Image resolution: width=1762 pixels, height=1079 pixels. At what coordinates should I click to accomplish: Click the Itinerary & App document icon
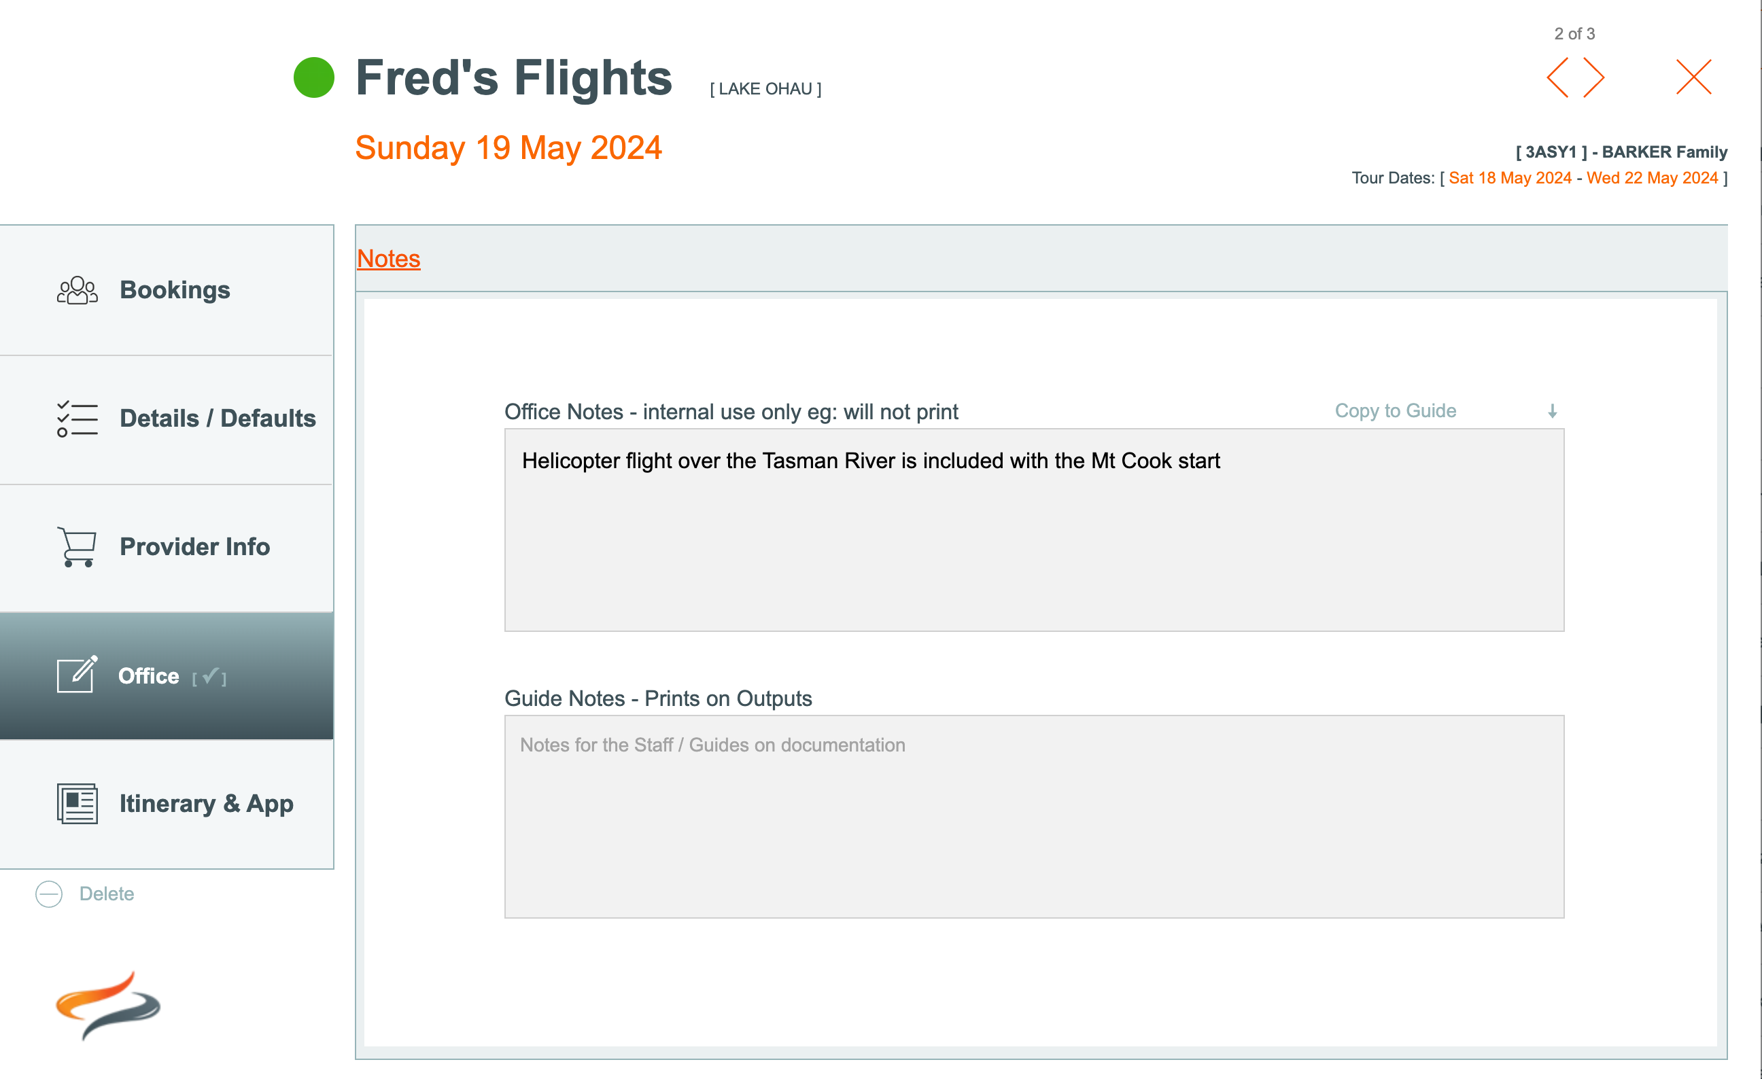(x=77, y=804)
